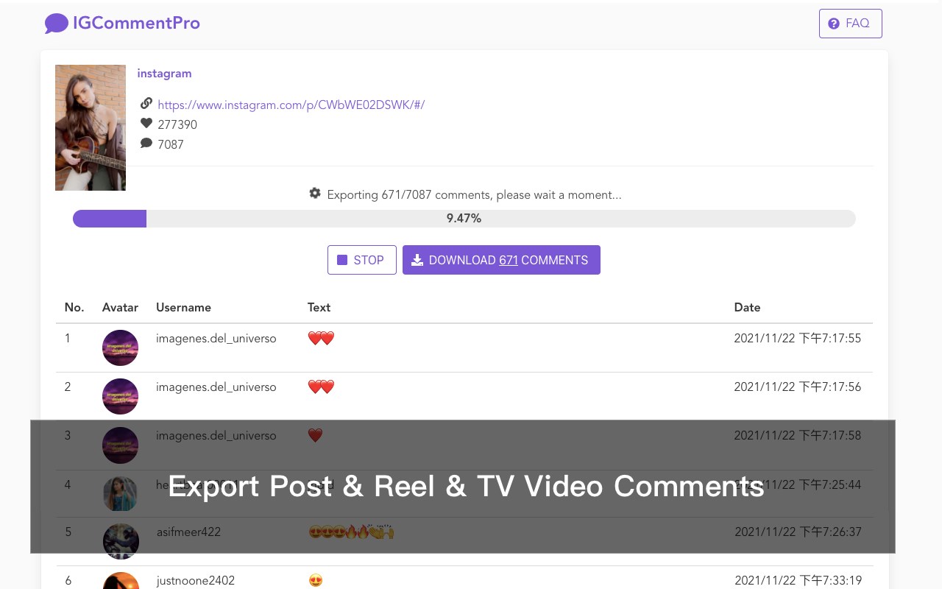Click the gear icon next to Exporting status
This screenshot has height=589, width=942.
(315, 194)
